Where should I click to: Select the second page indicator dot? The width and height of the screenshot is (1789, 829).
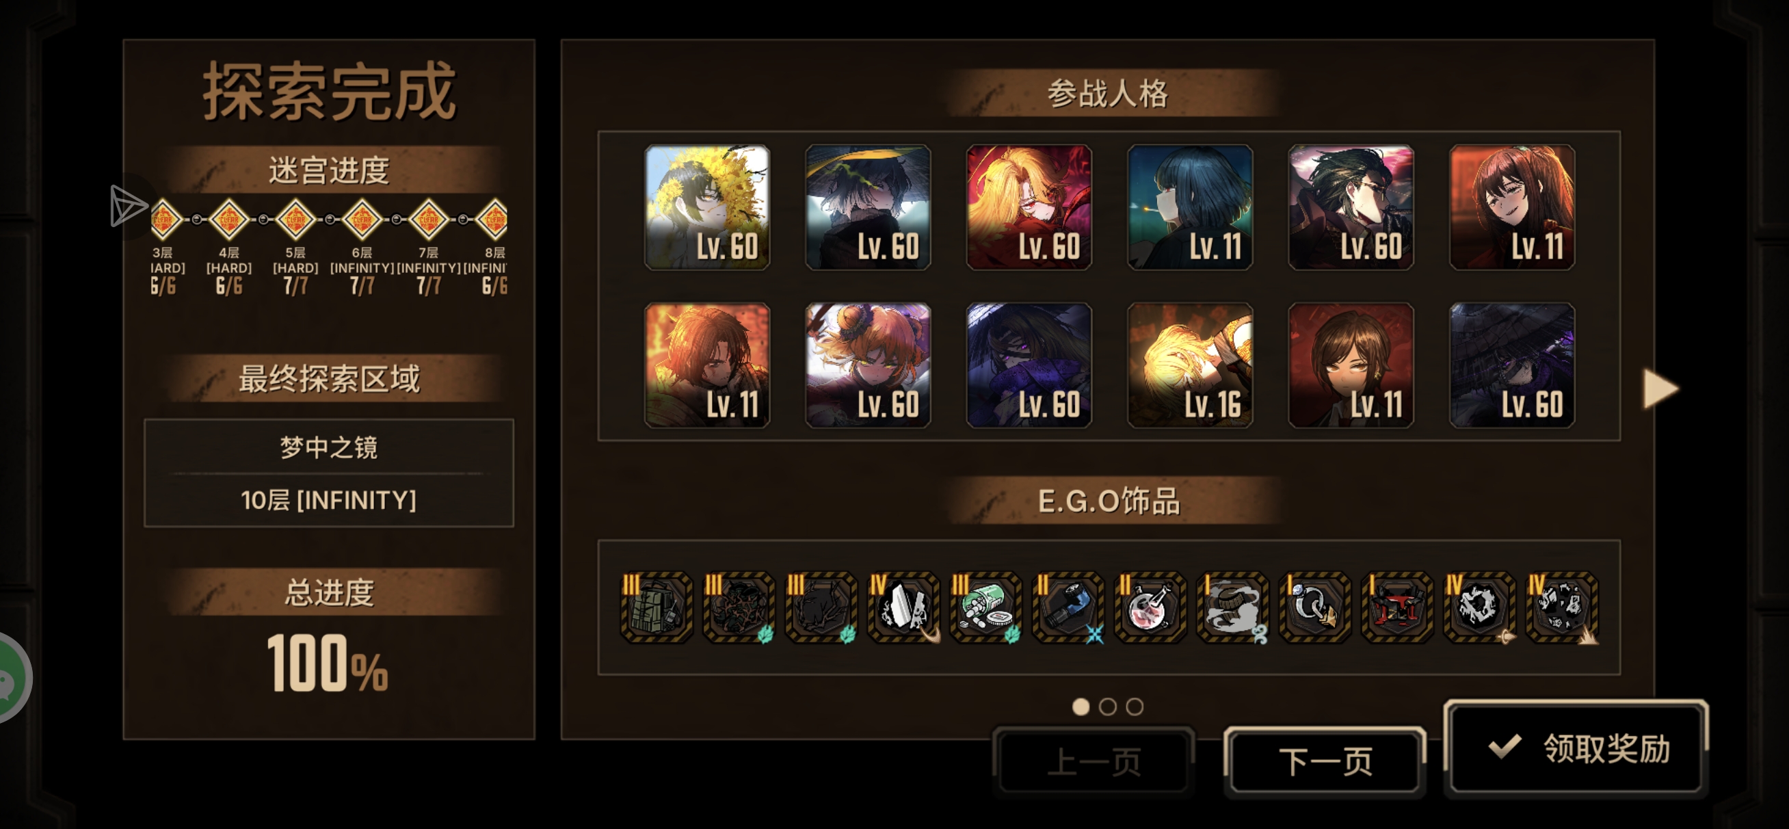(1108, 707)
